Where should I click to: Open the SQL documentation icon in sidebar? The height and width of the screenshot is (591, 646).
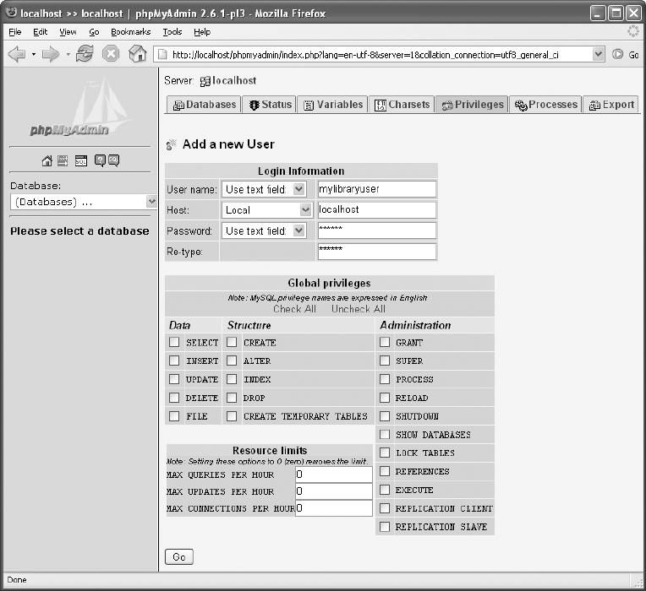point(113,160)
